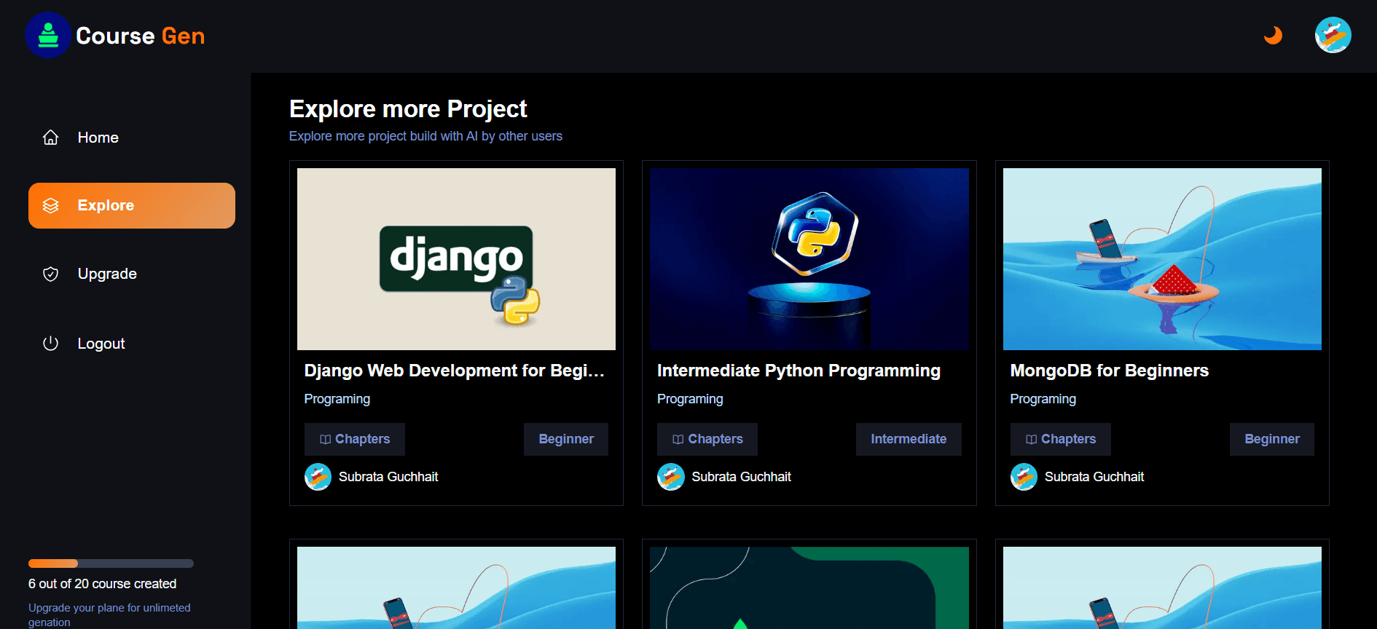This screenshot has width=1377, height=629.
Task: Click the Upgrade shield icon in sidebar
Action: 50,274
